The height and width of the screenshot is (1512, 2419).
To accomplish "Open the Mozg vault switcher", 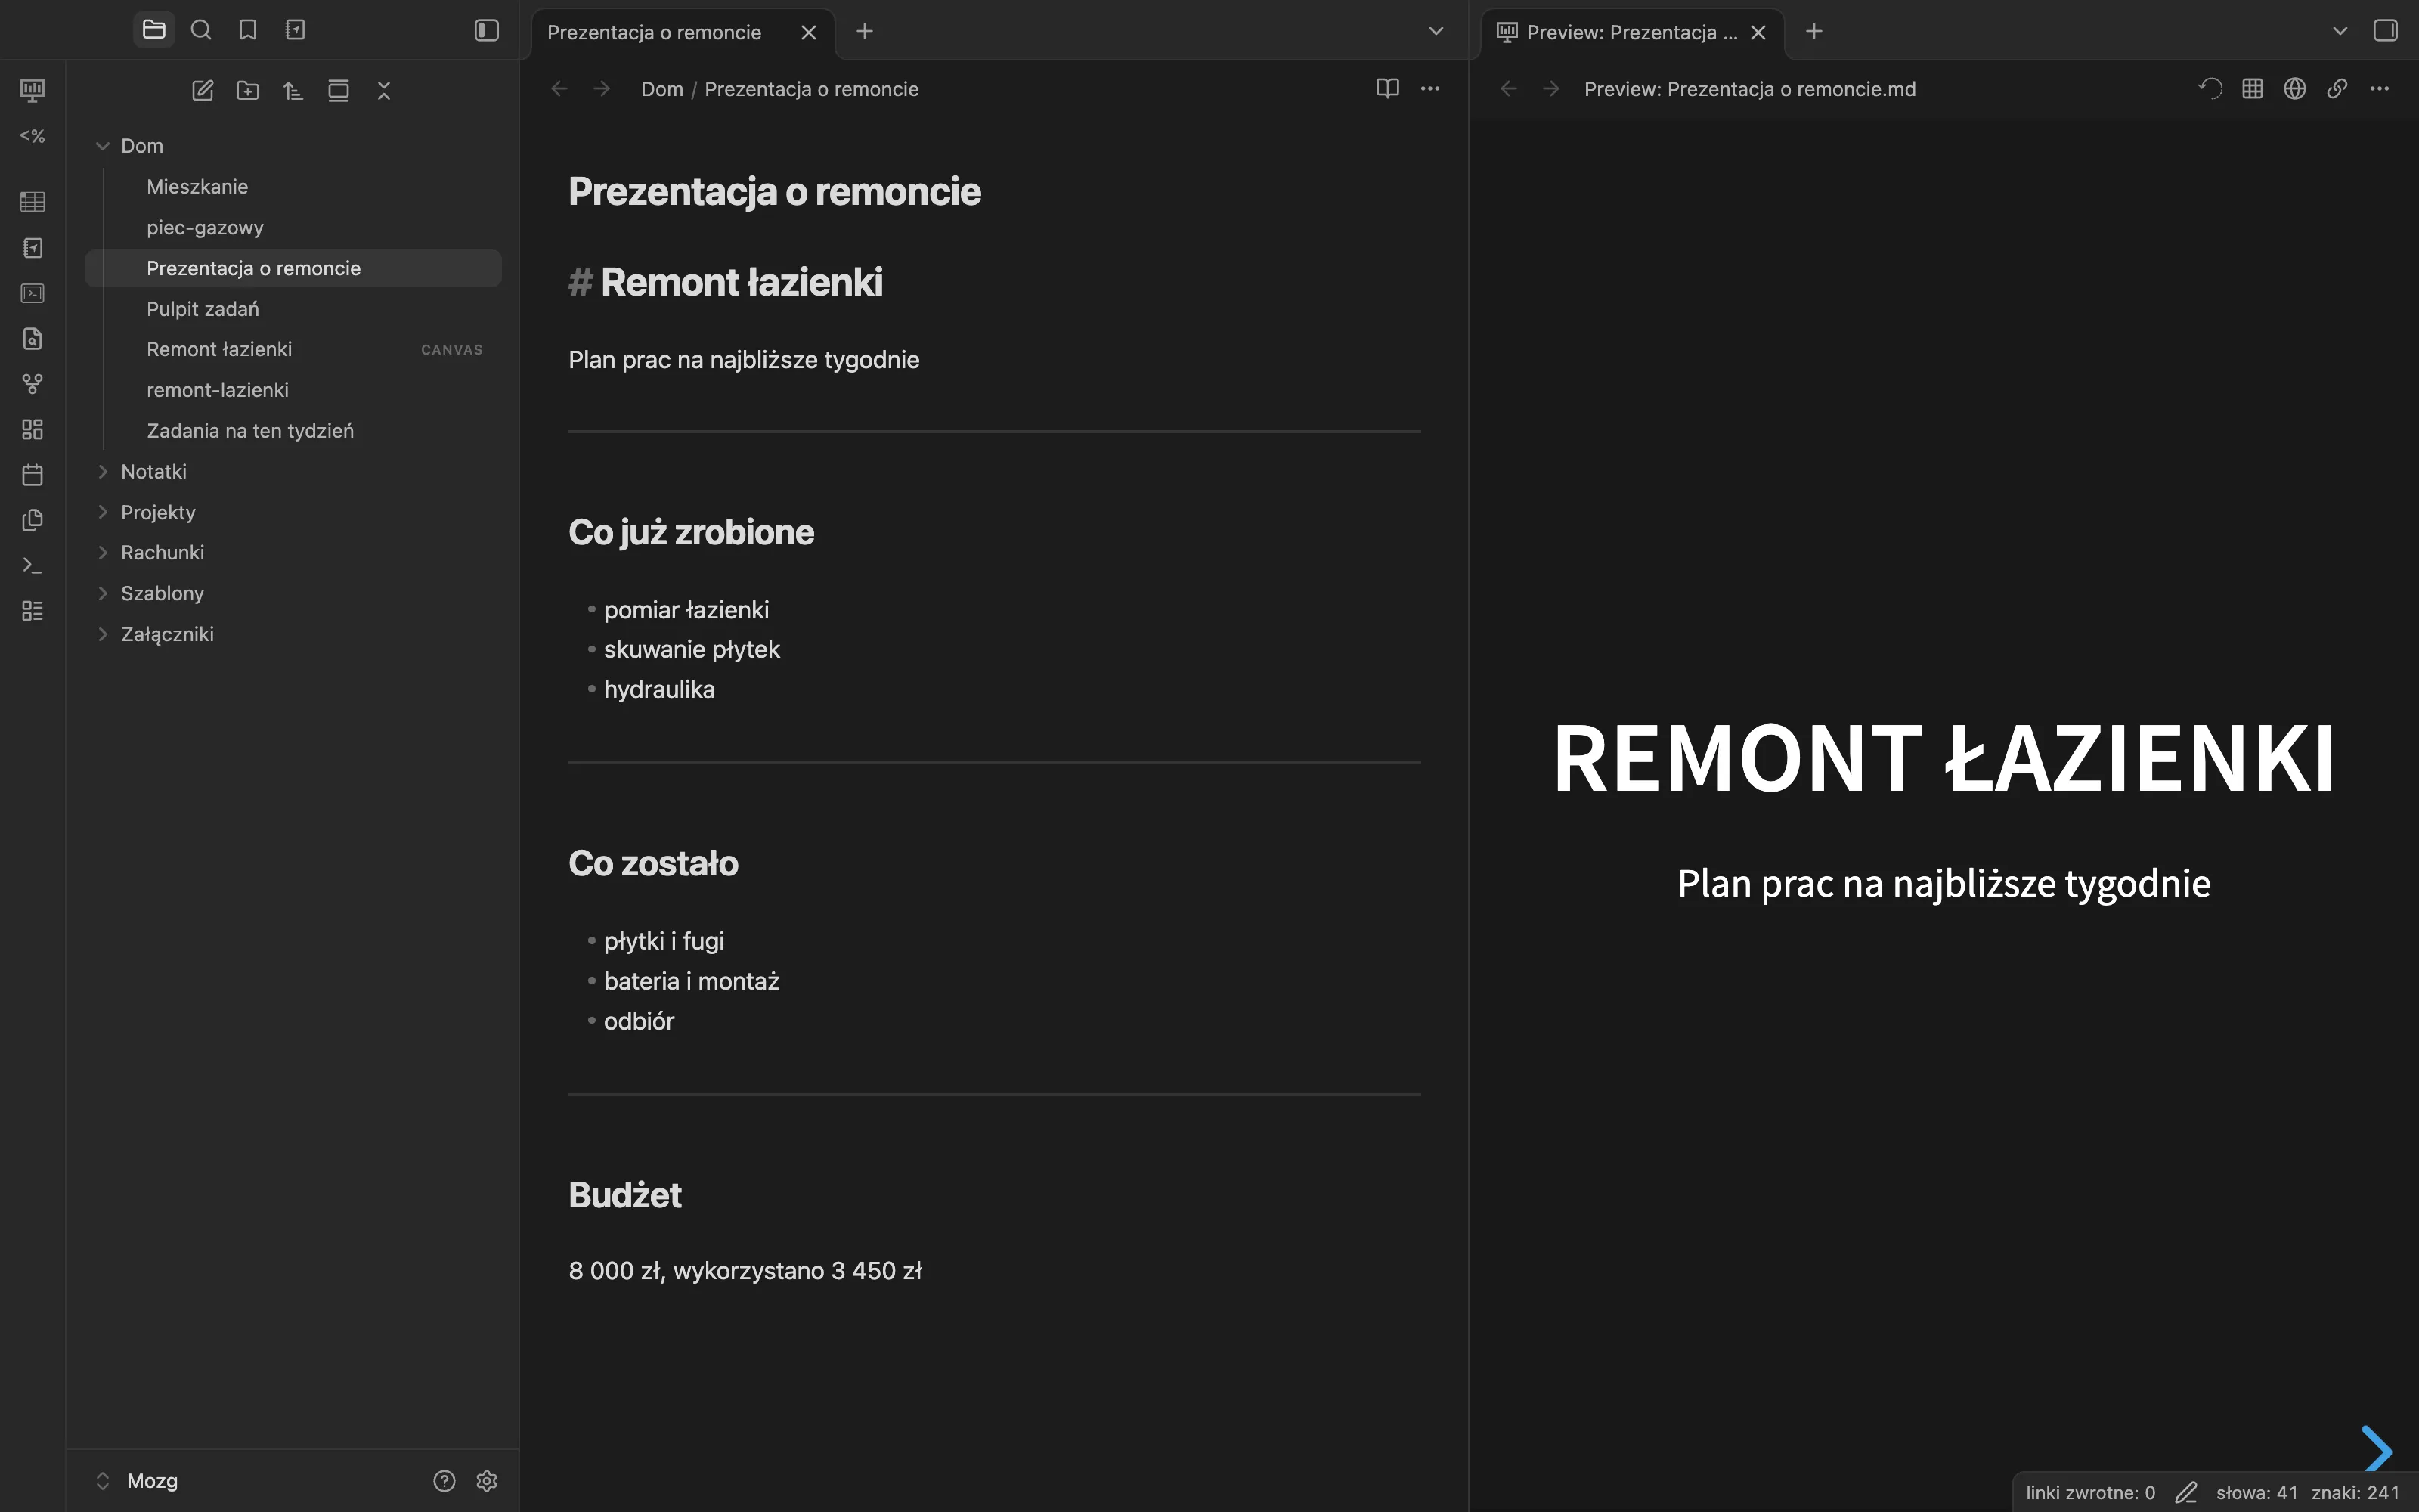I will [x=137, y=1481].
